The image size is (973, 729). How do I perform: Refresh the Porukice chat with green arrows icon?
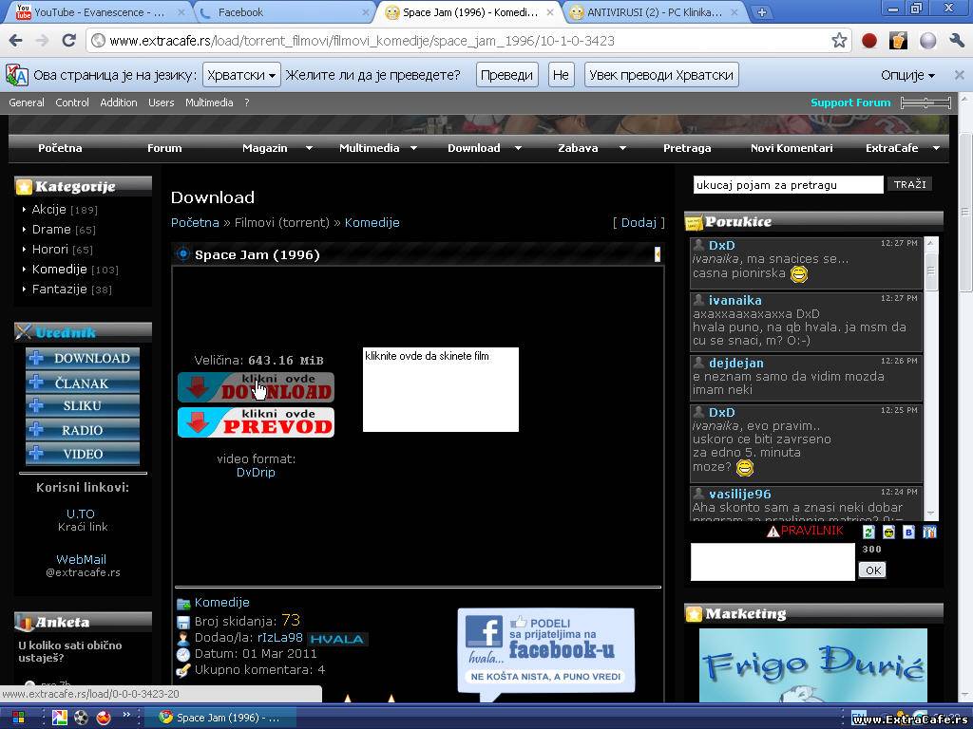(x=868, y=532)
